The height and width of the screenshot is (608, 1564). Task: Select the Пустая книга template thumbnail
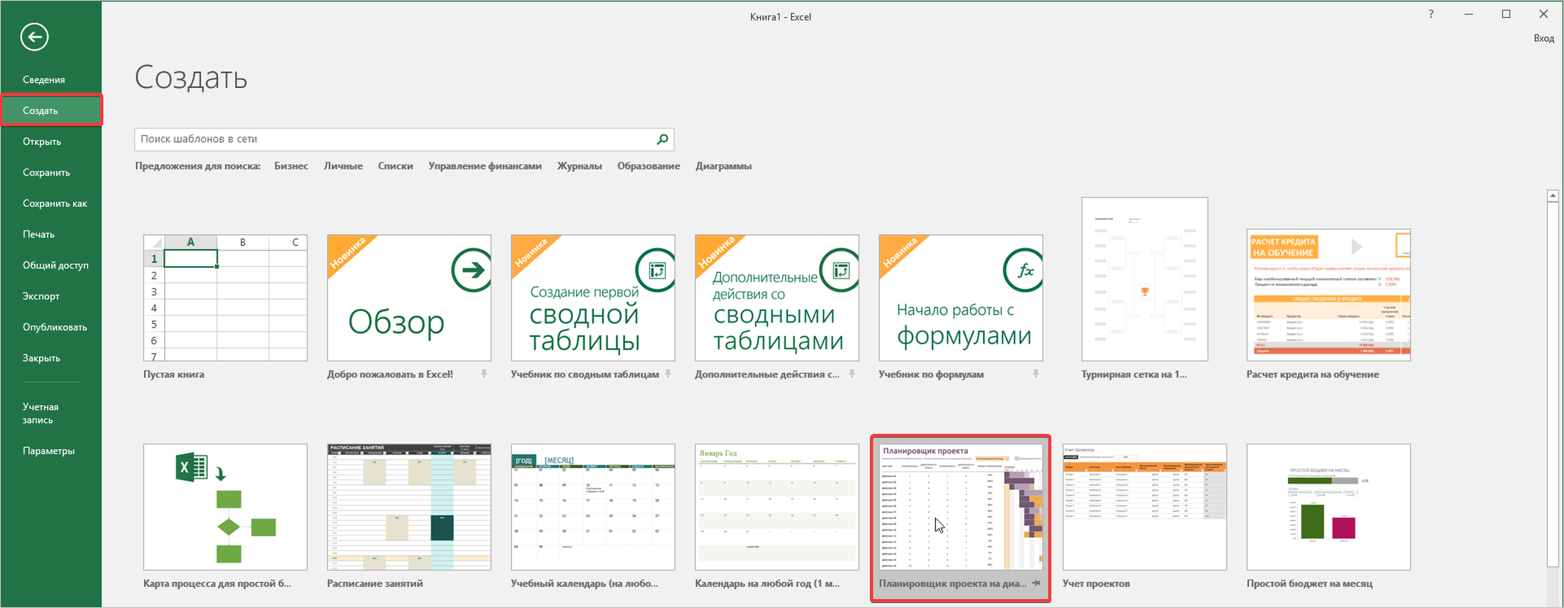point(225,298)
